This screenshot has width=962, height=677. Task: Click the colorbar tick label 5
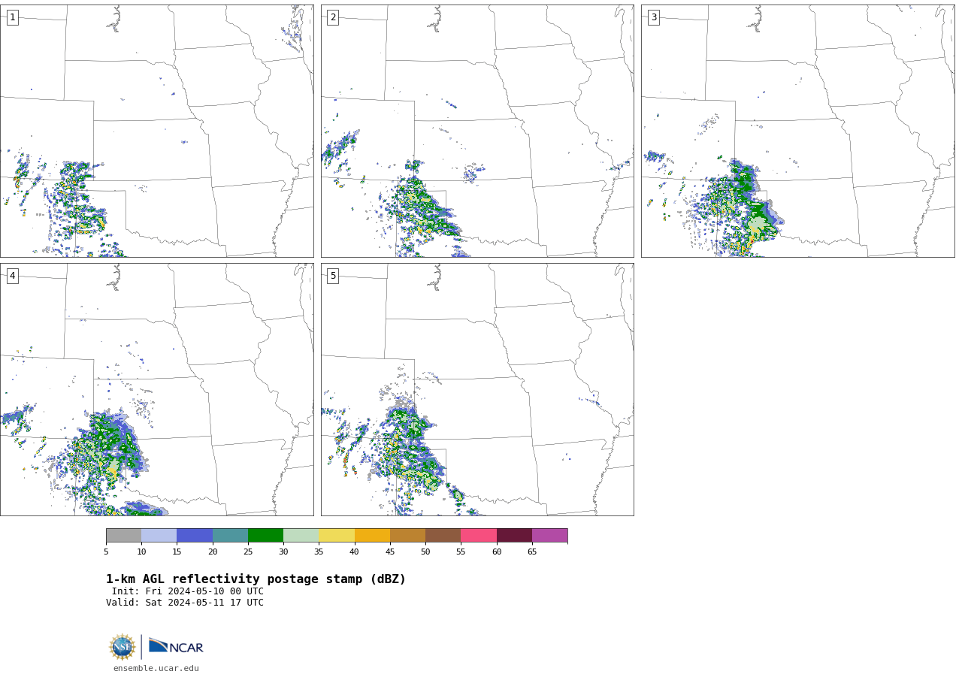[106, 552]
